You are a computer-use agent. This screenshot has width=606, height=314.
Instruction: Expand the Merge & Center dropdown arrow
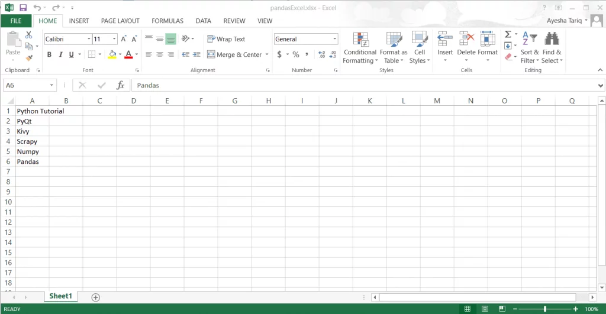(267, 54)
